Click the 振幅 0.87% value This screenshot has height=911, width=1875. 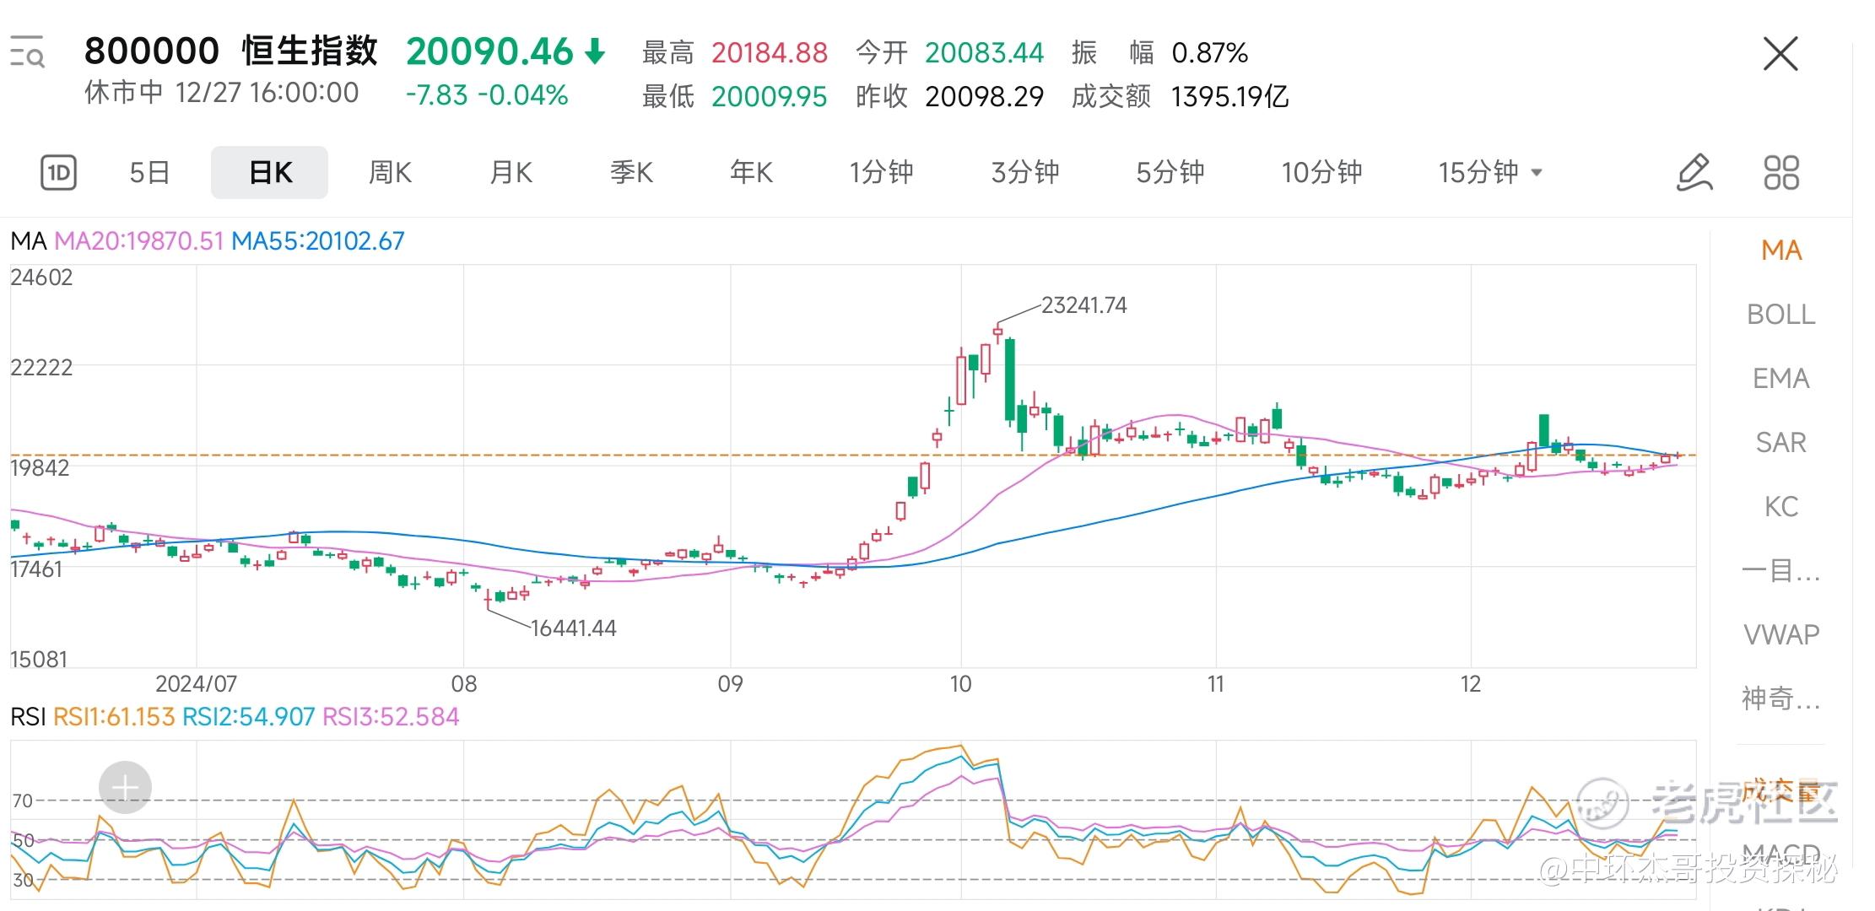[1209, 53]
